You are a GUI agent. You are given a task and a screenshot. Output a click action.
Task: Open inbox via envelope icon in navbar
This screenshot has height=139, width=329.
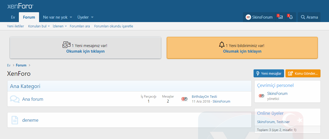[280, 17]
